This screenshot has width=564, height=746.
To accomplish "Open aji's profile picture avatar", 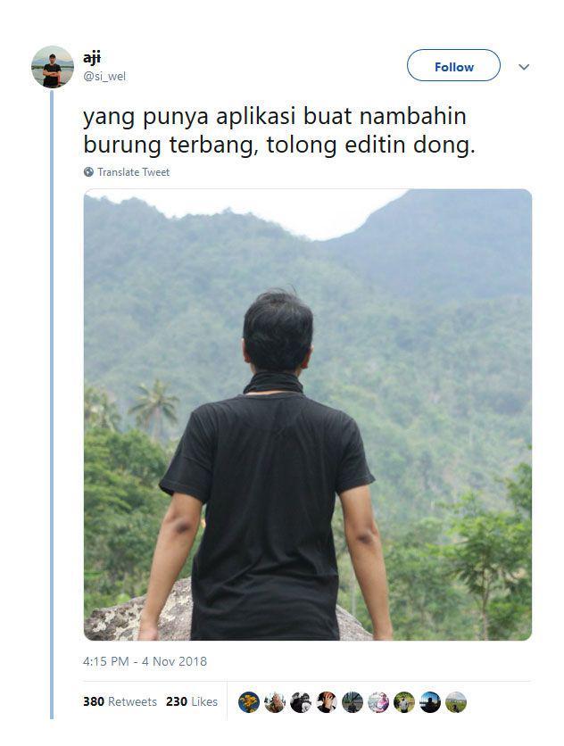I will [x=53, y=67].
